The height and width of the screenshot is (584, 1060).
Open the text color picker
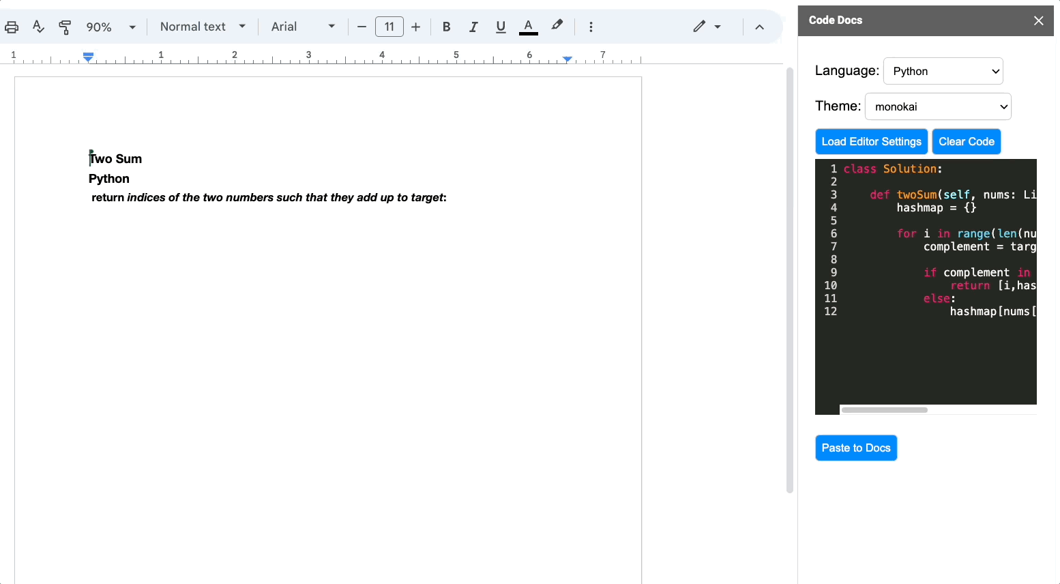point(529,27)
